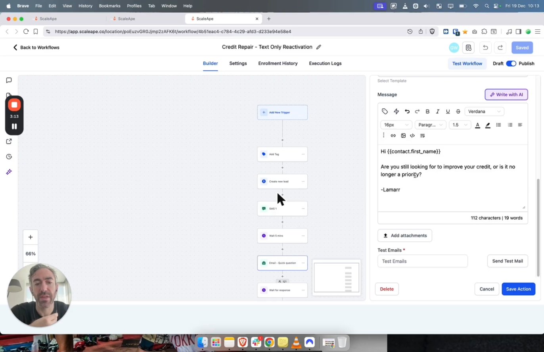Click the lightning bolt trigger-link icon in editor
Image resolution: width=544 pixels, height=352 pixels.
coord(396,111)
